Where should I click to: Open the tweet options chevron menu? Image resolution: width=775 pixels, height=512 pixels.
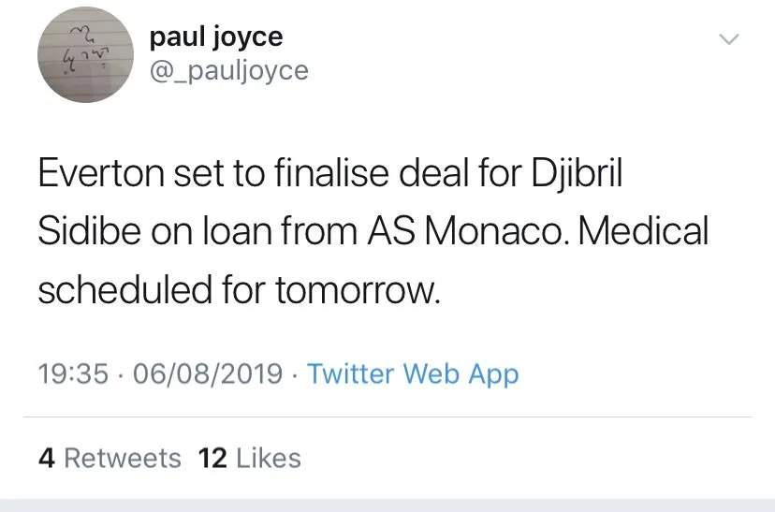[x=728, y=39]
